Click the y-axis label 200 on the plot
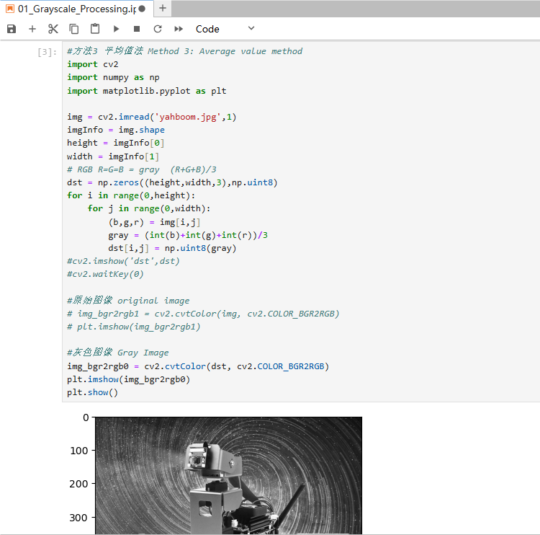The width and height of the screenshot is (540, 535). point(79,484)
